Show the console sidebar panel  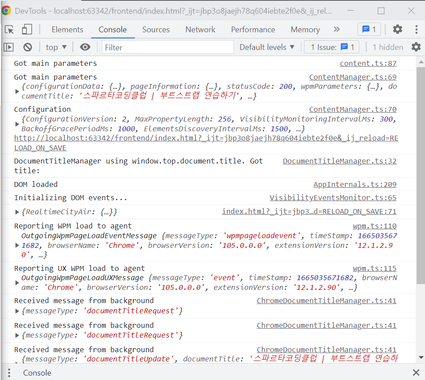9,47
